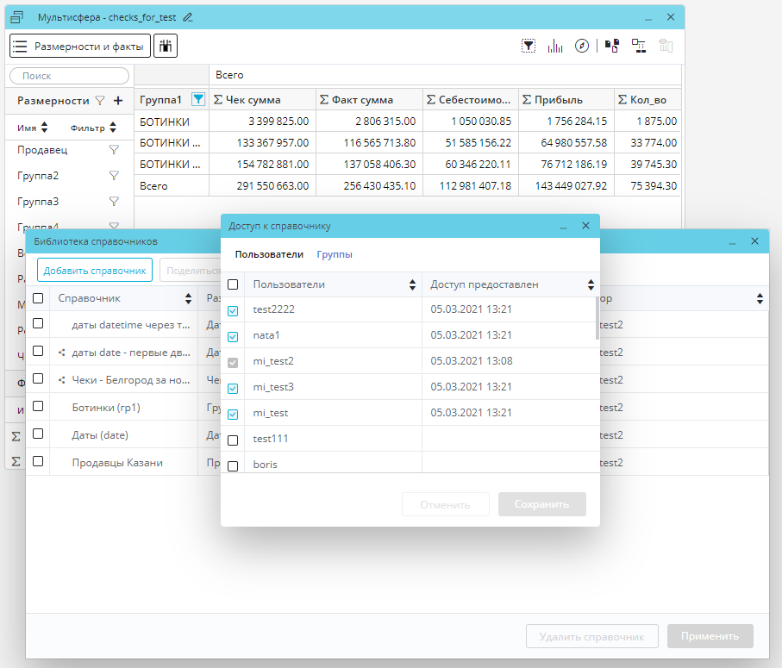Click the Поиск search field
Viewport: 782px width, 668px height.
[x=69, y=77]
